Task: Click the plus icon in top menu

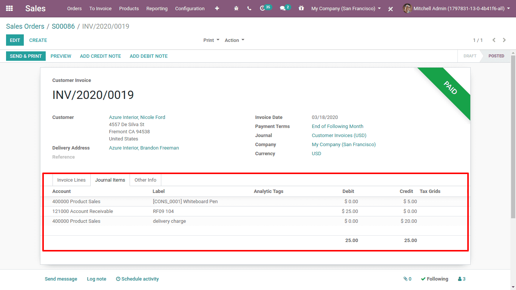Action: click(217, 8)
